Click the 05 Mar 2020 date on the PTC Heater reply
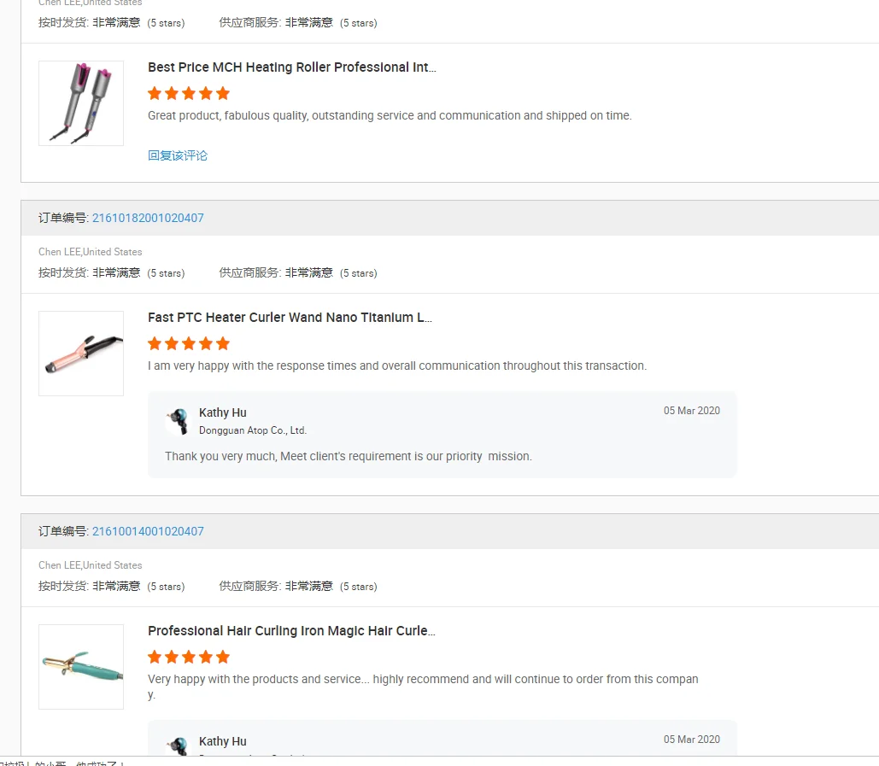Image resolution: width=879 pixels, height=766 pixels. 691,411
